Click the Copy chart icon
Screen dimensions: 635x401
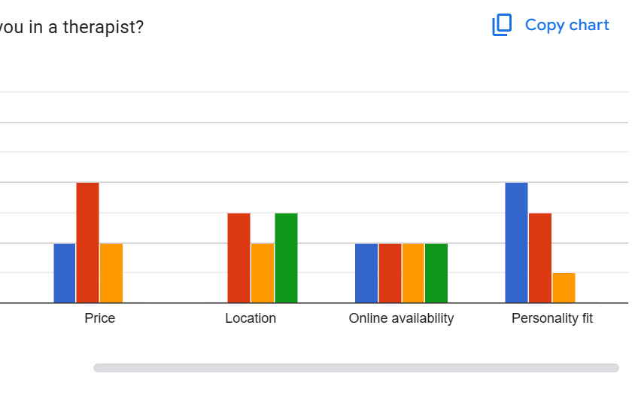(x=502, y=25)
